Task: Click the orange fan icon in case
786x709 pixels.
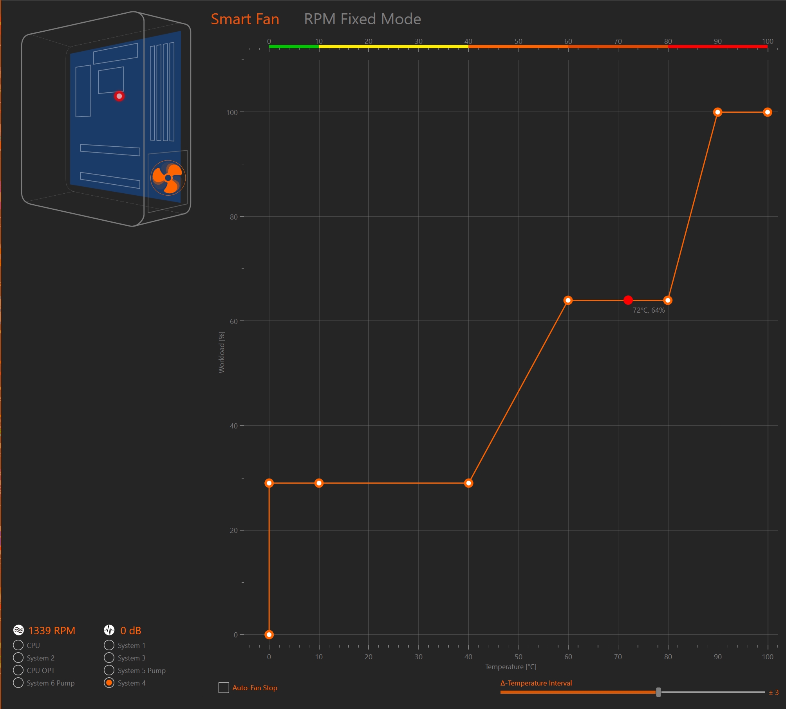Action: coord(168,178)
